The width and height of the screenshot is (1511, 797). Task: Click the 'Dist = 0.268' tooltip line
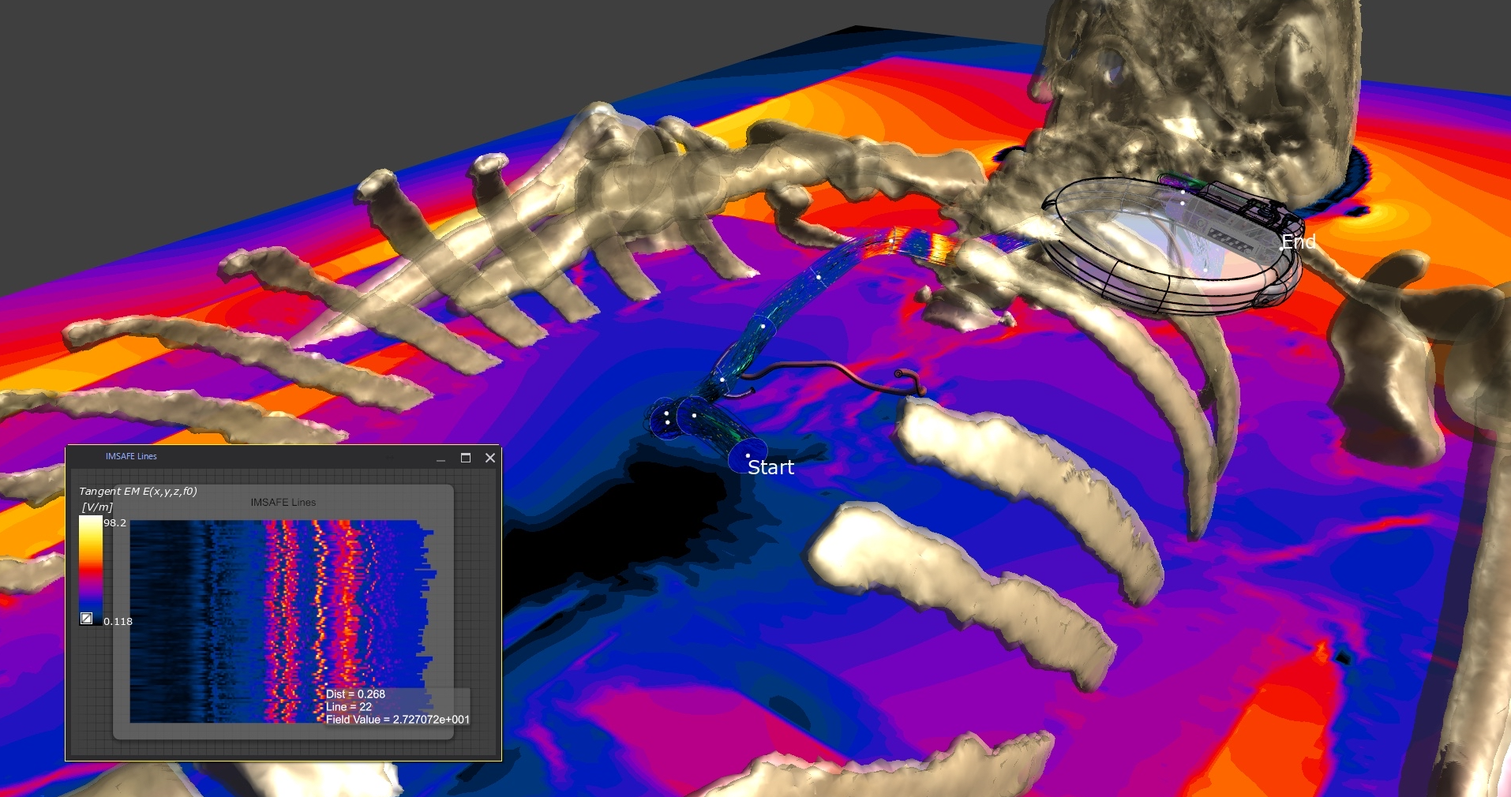355,694
